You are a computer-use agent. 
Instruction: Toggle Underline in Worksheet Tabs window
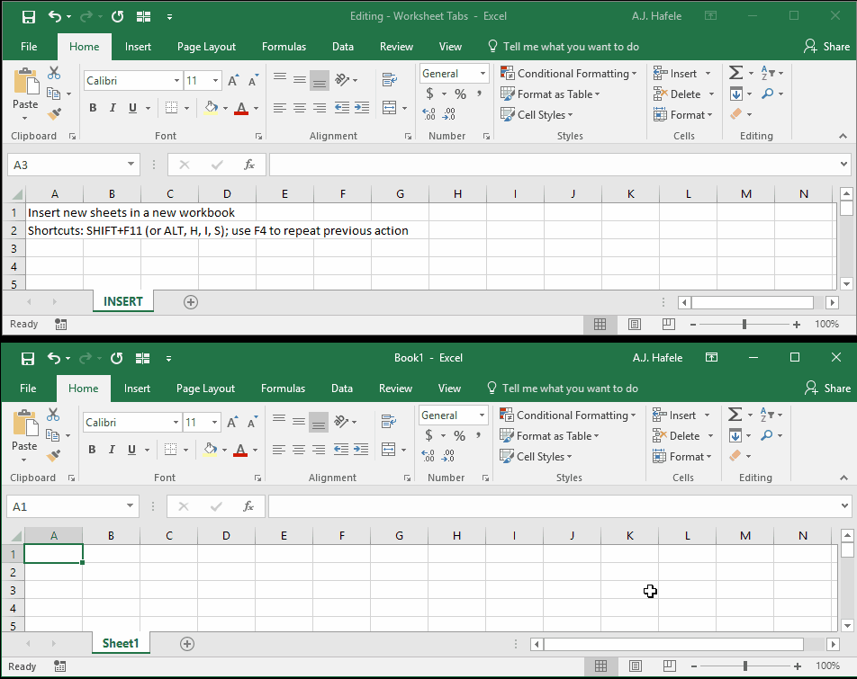click(x=132, y=108)
